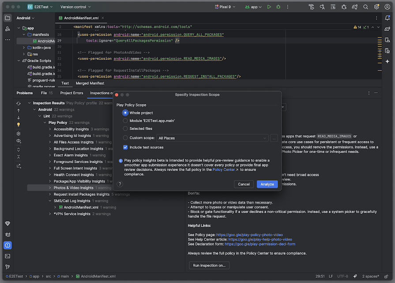395x283 pixels.
Task: Select the 'Whole project' radio button
Action: [125, 113]
